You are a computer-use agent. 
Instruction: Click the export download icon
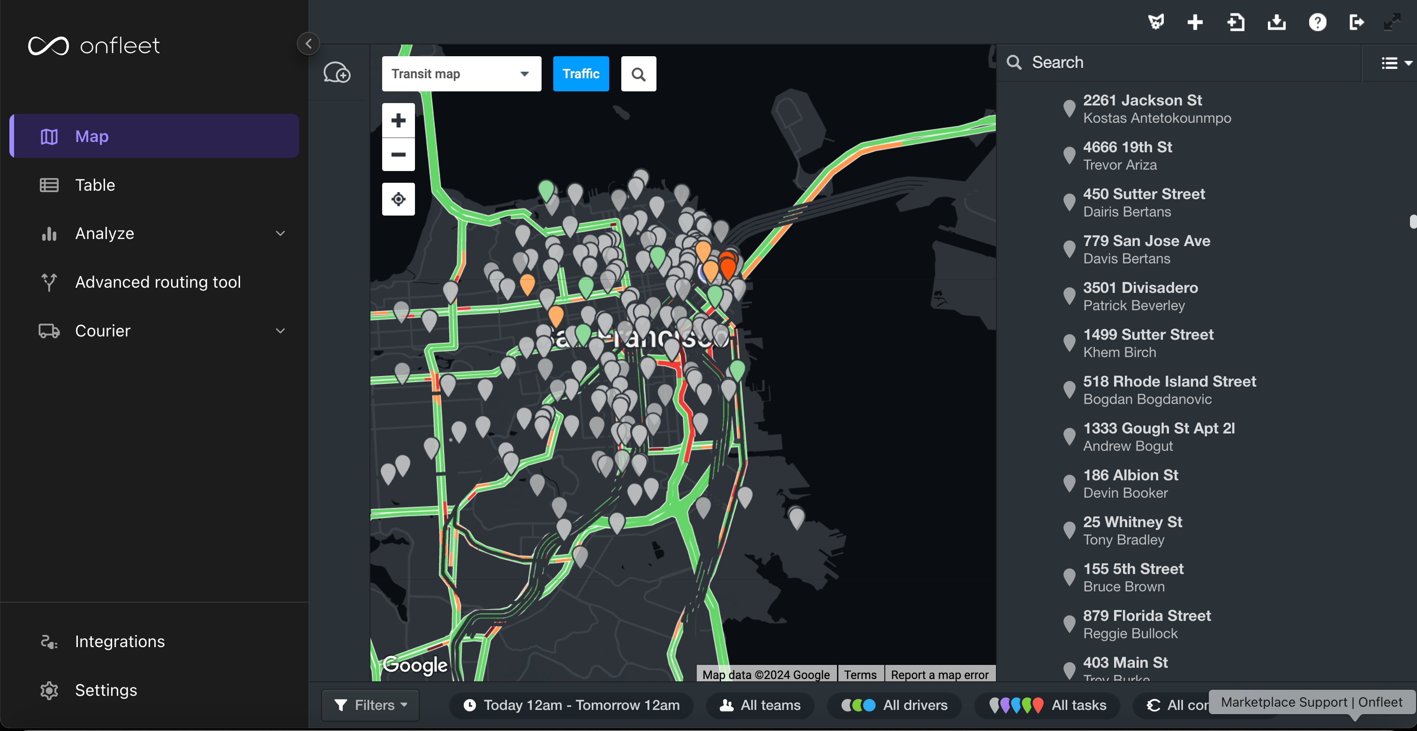tap(1277, 22)
